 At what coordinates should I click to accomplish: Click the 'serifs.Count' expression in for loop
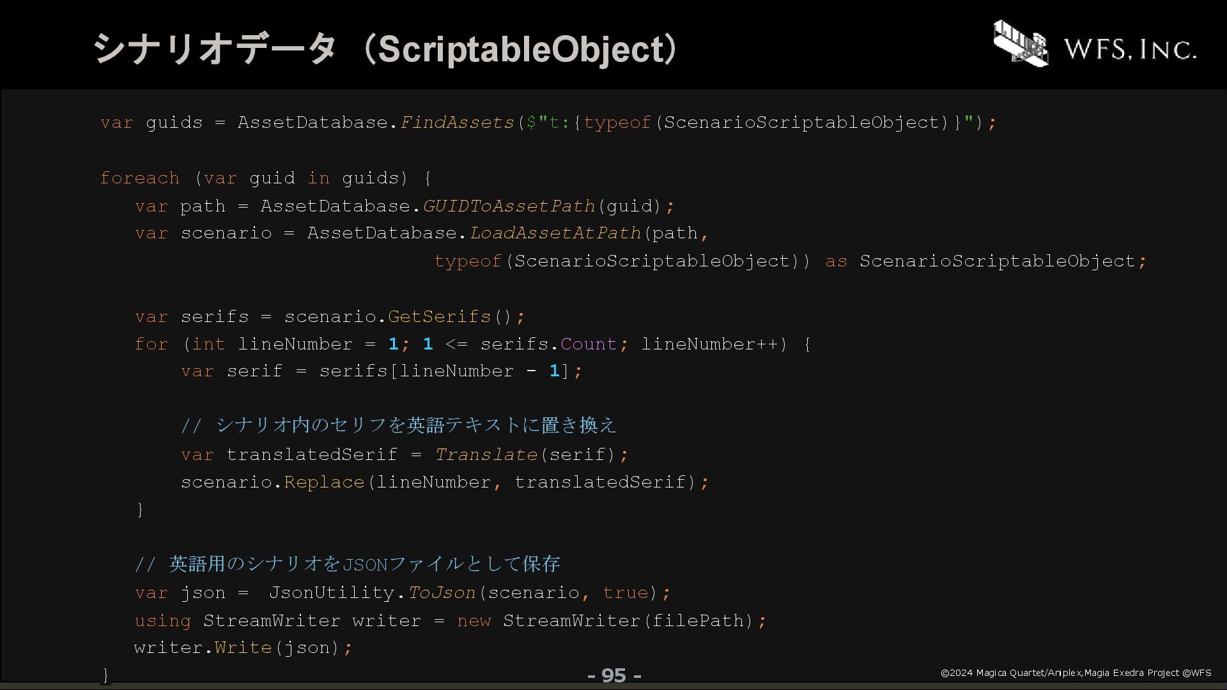pyautogui.click(x=548, y=344)
